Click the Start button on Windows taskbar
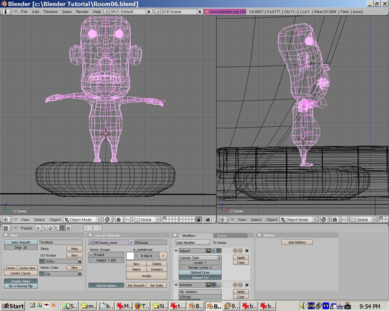This screenshot has width=389, height=311. pyautogui.click(x=13, y=306)
